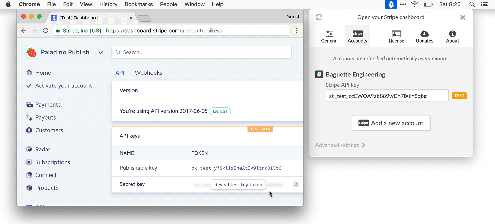Open the File menu

tap(52, 4)
